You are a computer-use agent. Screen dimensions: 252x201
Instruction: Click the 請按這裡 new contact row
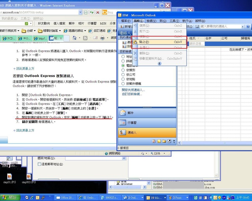tap(197, 44)
